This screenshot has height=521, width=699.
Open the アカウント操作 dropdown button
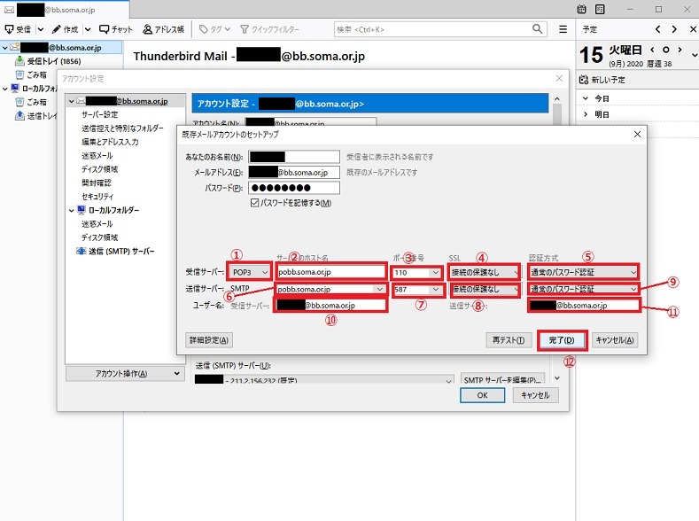(125, 374)
